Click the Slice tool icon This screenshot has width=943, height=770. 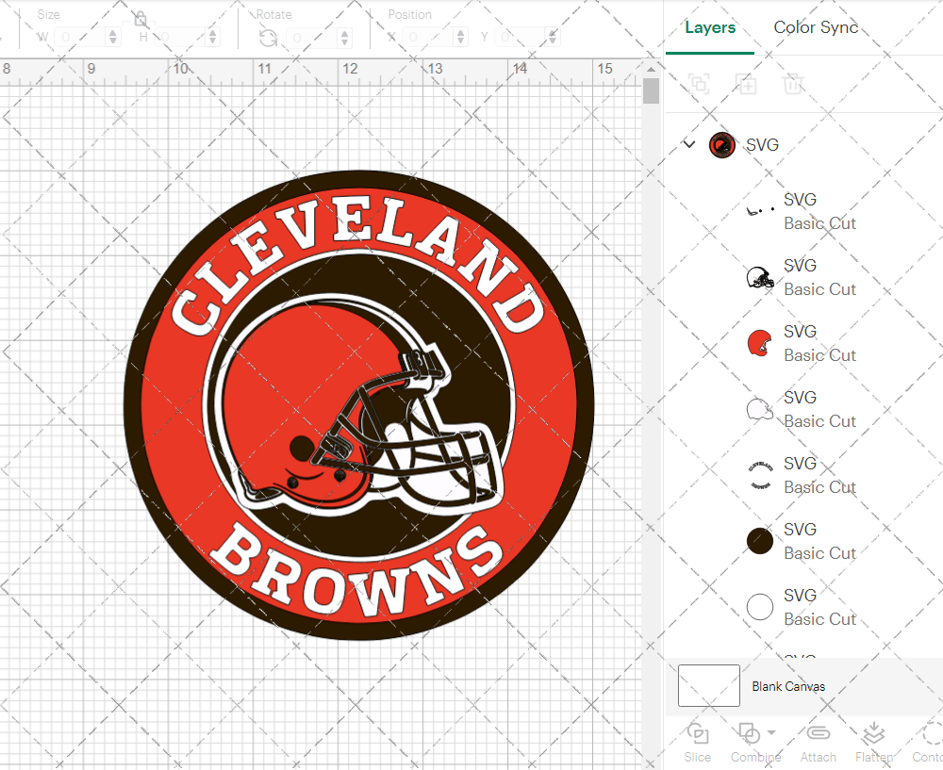(698, 734)
